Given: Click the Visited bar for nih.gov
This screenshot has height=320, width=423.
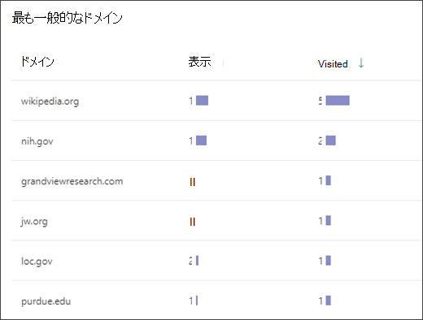Looking at the screenshot, I should 331,141.
